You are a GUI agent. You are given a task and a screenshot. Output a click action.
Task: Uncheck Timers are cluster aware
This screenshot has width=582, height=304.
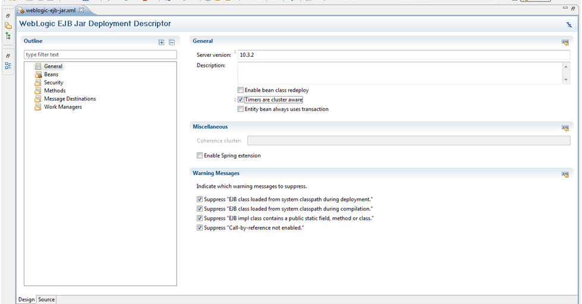241,100
